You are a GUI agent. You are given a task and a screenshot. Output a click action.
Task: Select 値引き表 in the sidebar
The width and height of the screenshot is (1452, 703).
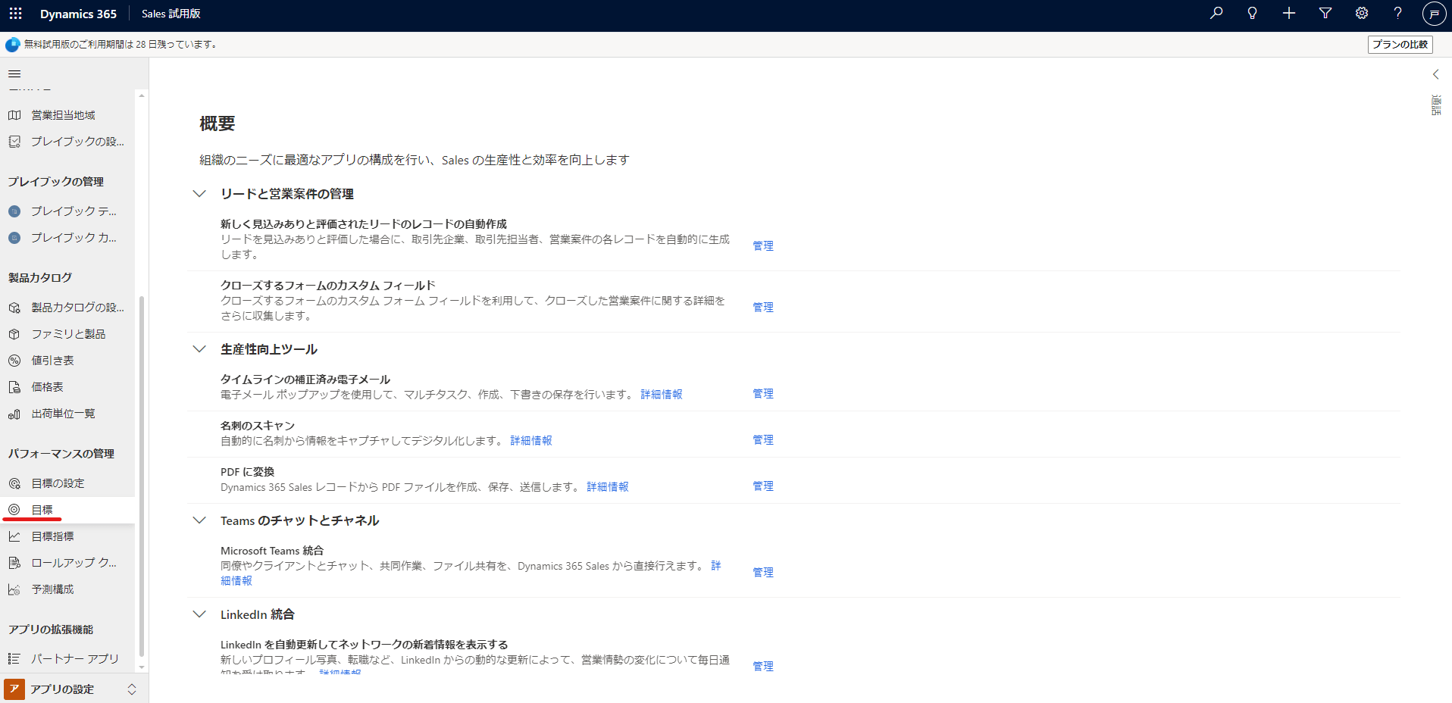[x=53, y=361]
